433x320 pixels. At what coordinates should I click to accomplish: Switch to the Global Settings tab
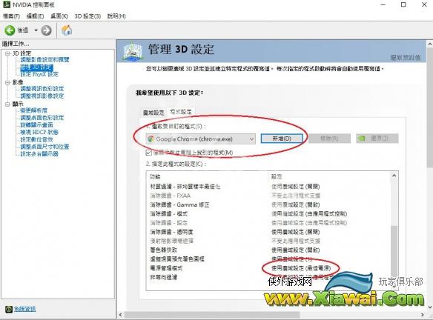pyautogui.click(x=153, y=113)
